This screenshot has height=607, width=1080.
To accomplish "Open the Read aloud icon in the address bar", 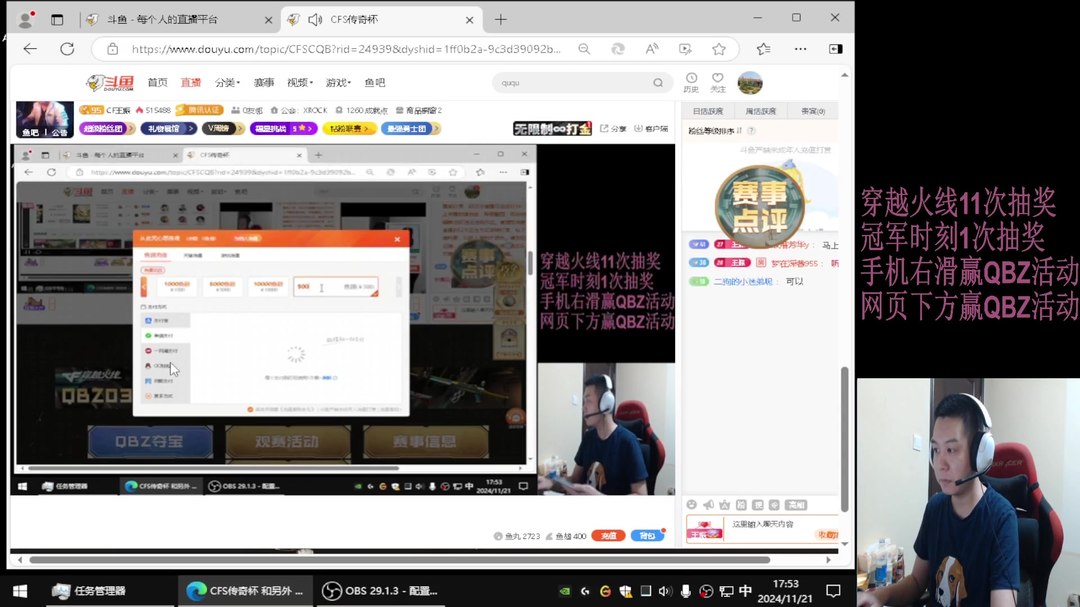I will [x=652, y=49].
